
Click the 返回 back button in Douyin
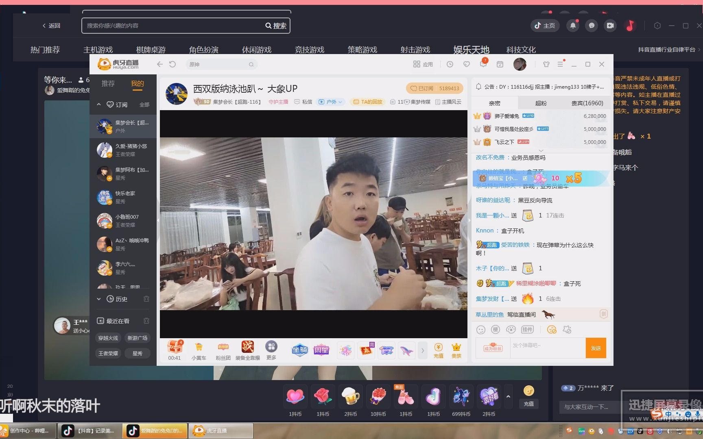(51, 26)
